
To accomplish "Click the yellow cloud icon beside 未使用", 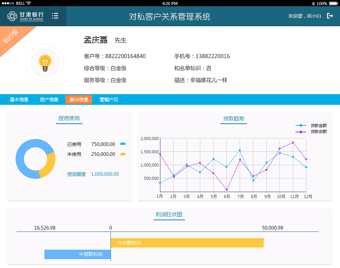I will (123, 154).
